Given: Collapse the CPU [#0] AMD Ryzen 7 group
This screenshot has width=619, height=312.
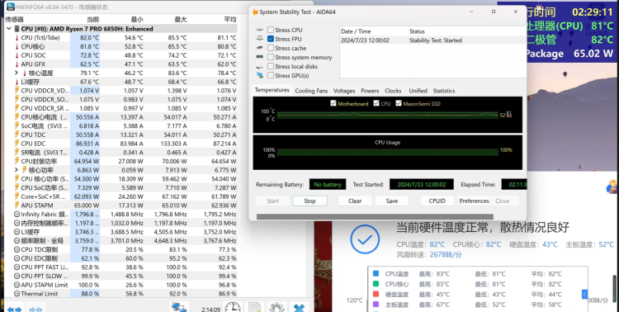Looking at the screenshot, I should click(x=9, y=29).
